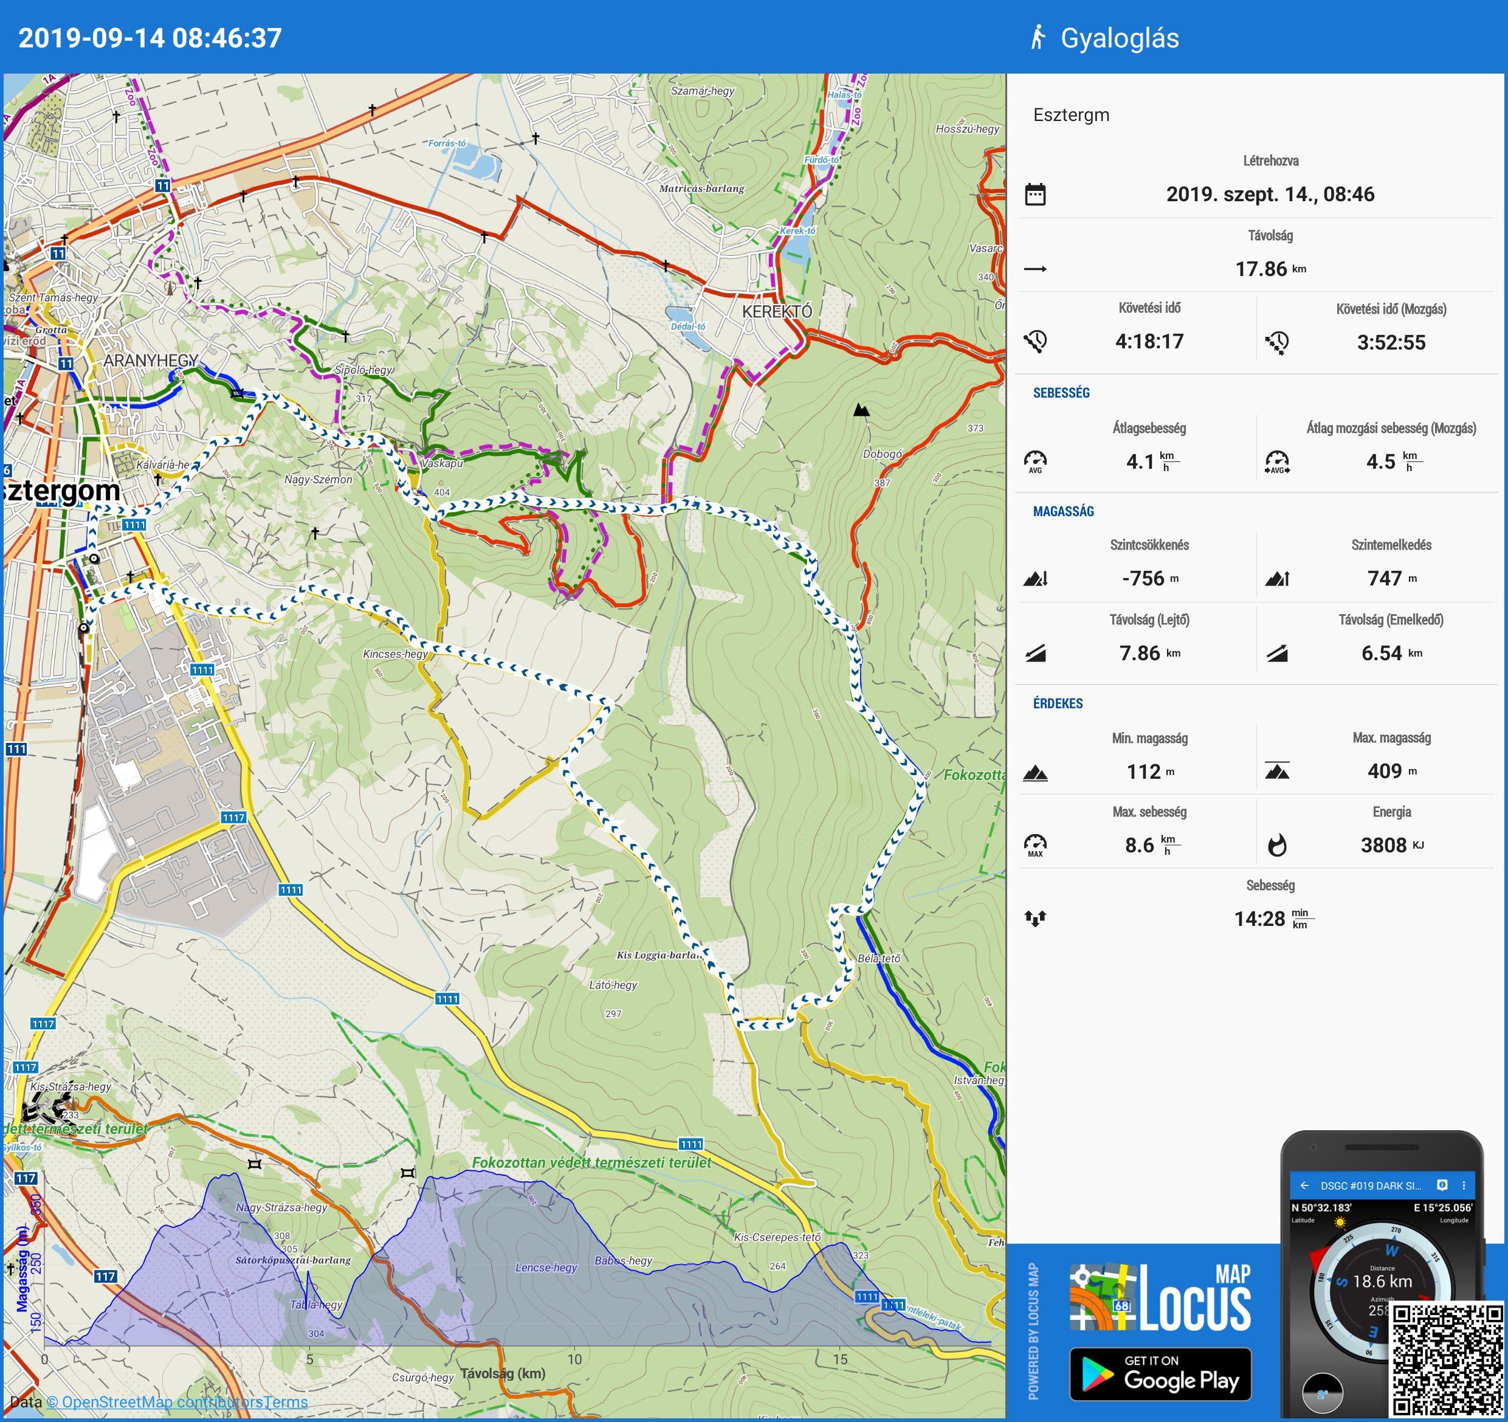Viewport: 1508px width, 1422px height.
Task: Click the calendar icon next to creation date
Action: pos(1036,195)
